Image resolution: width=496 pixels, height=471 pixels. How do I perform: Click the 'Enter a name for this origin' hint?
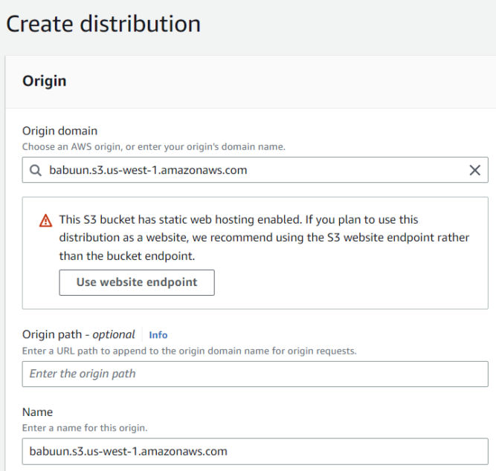[85, 428]
